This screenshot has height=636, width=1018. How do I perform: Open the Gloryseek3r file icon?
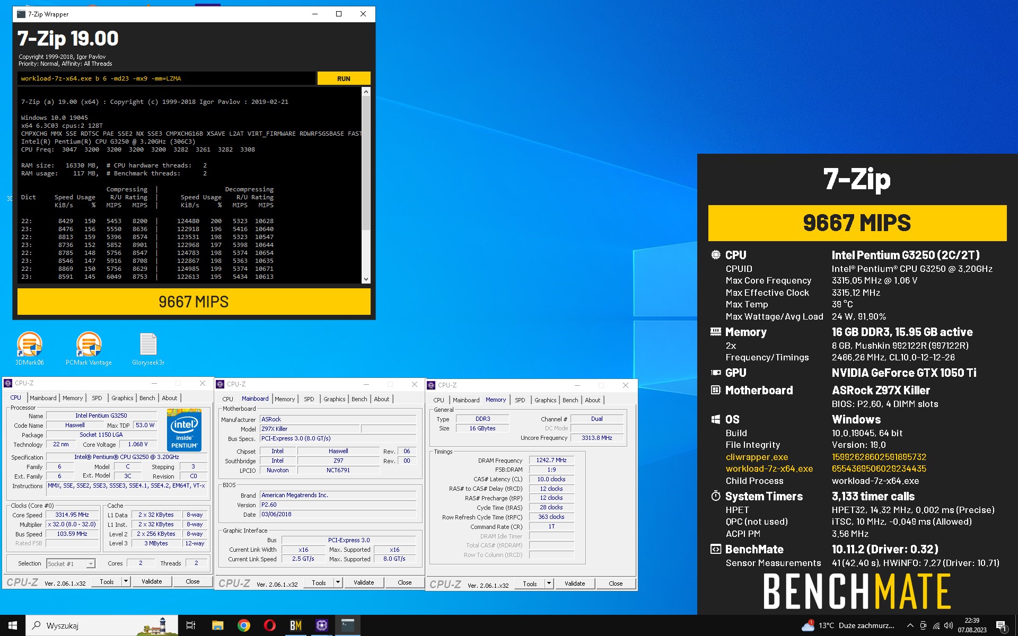(x=148, y=348)
